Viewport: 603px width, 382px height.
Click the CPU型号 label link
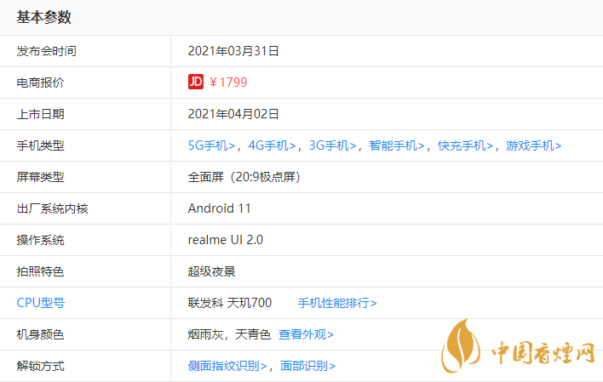click(40, 303)
